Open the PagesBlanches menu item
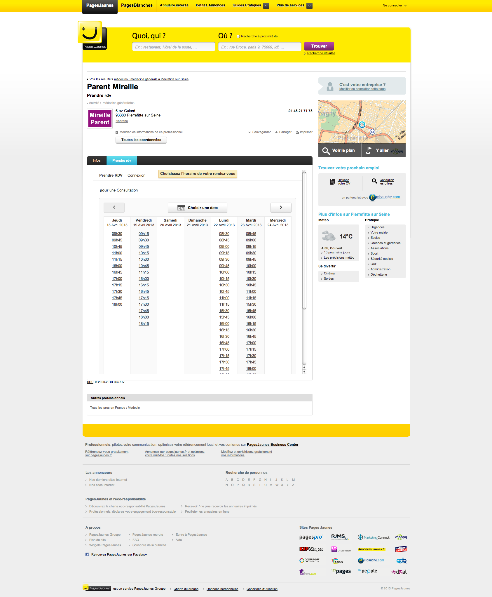This screenshot has height=597, width=492. click(x=137, y=6)
